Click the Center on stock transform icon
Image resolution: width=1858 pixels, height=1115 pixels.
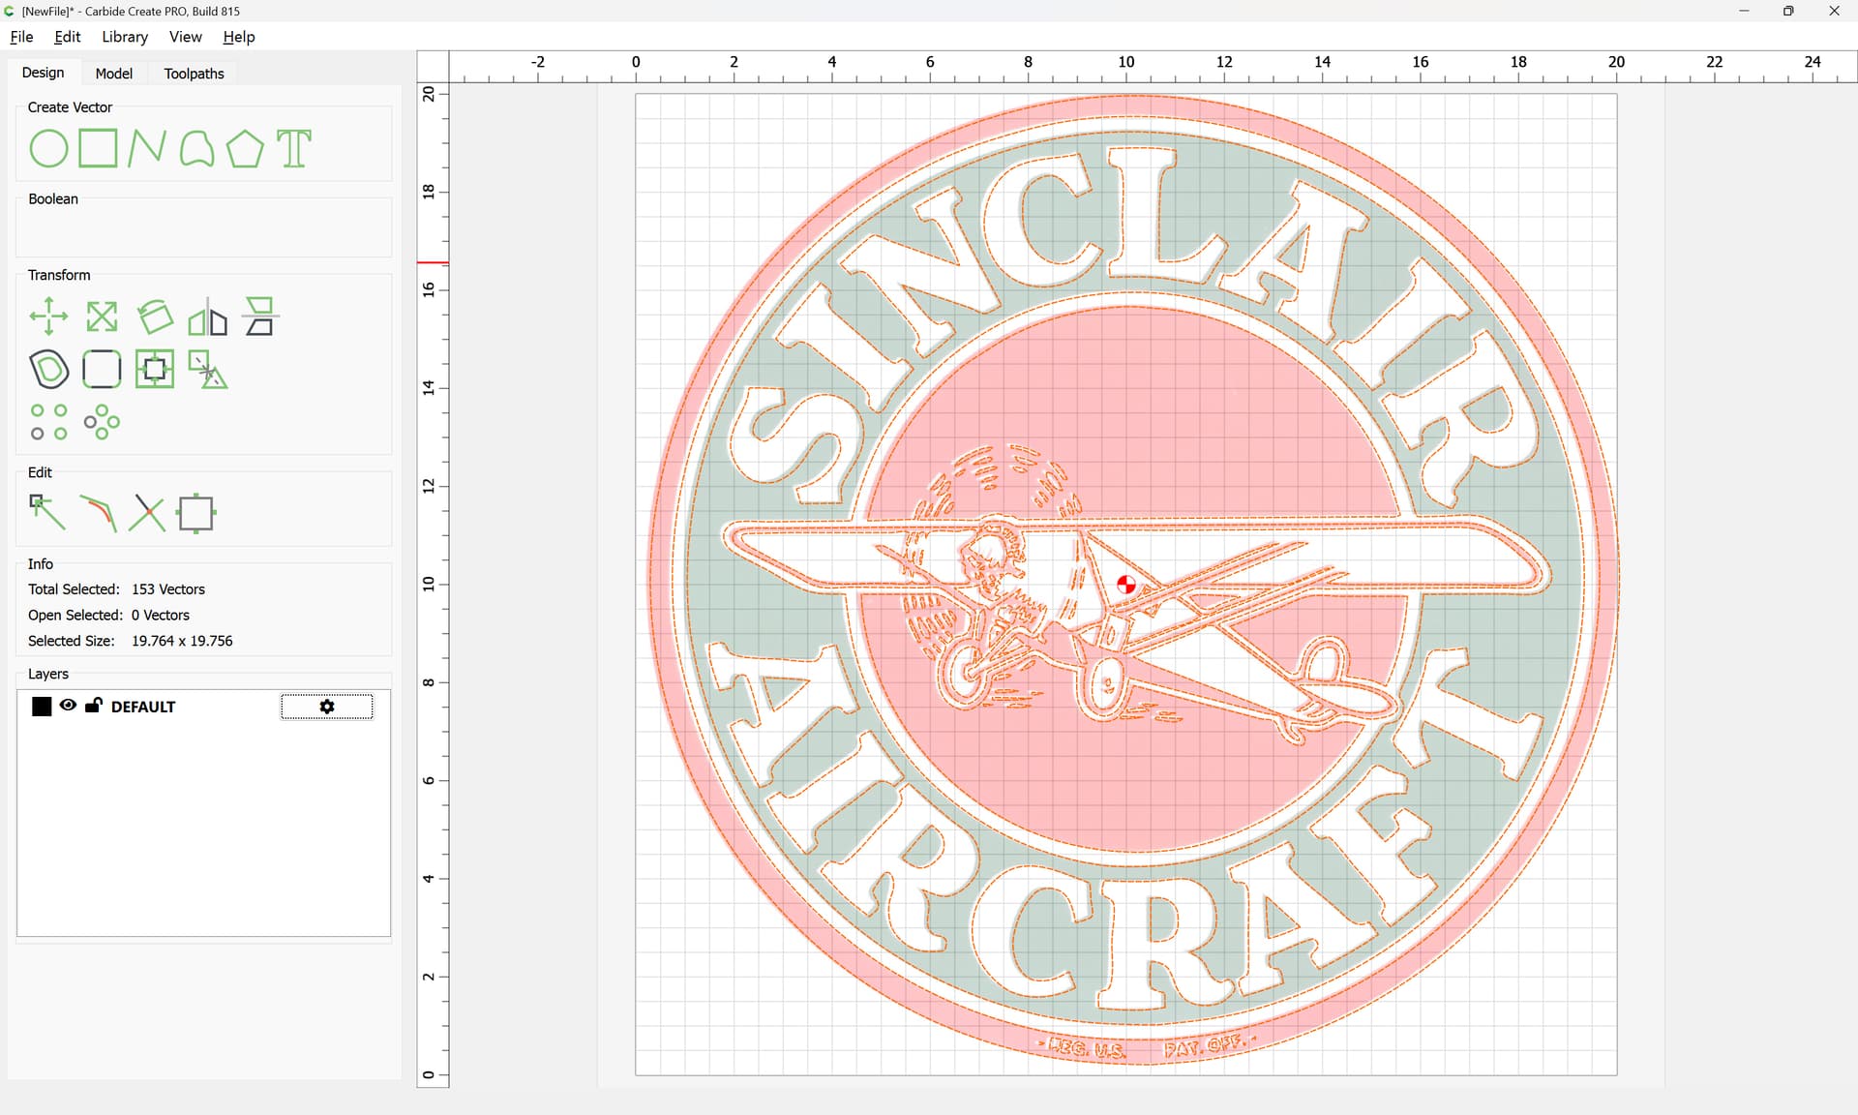click(x=155, y=370)
